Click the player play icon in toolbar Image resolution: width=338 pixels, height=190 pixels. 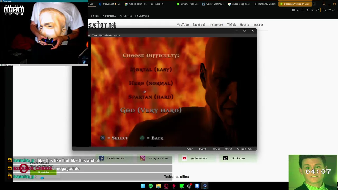(x=312, y=10)
